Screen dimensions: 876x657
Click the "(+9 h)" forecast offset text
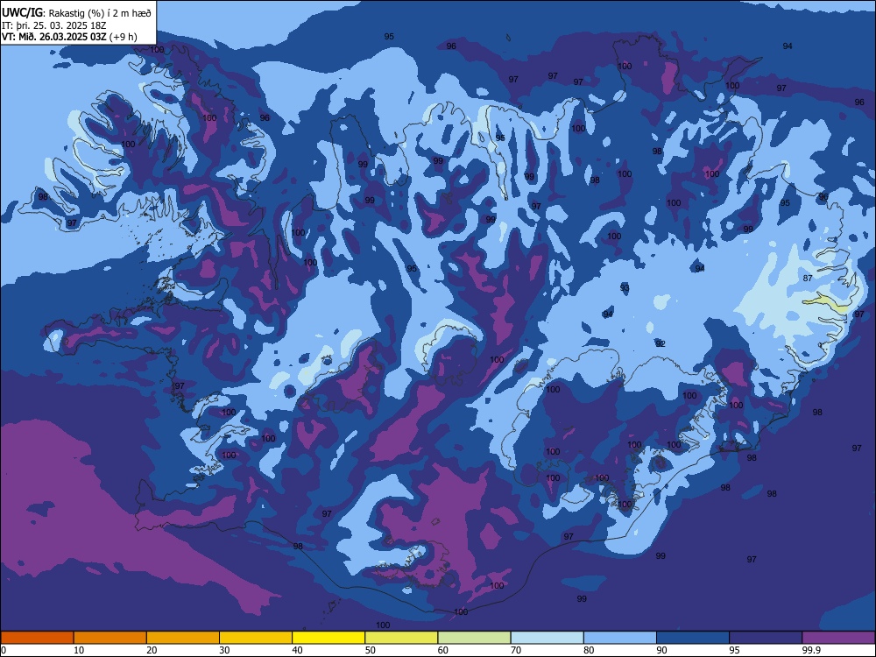tap(123, 37)
